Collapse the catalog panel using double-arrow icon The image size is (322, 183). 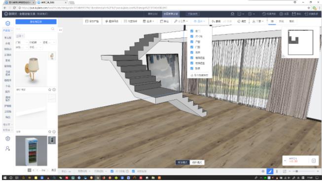60,30
